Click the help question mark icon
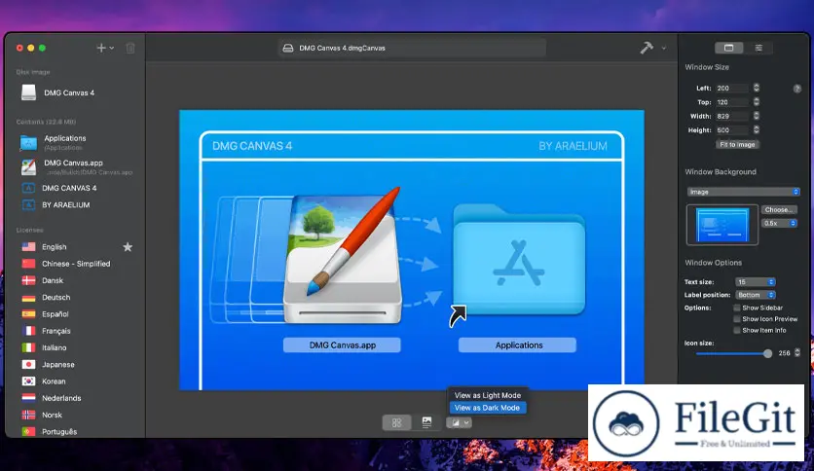Screen dimensions: 814x471 [x=796, y=89]
